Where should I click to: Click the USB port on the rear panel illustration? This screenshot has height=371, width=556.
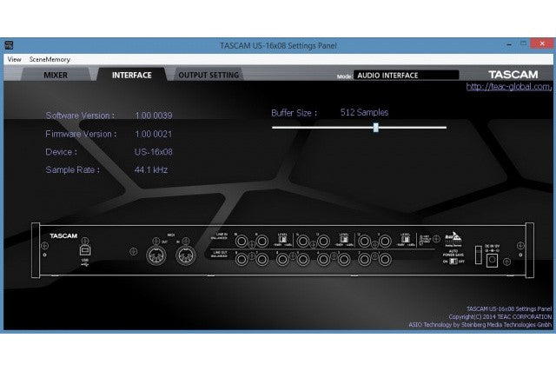pyautogui.click(x=85, y=250)
